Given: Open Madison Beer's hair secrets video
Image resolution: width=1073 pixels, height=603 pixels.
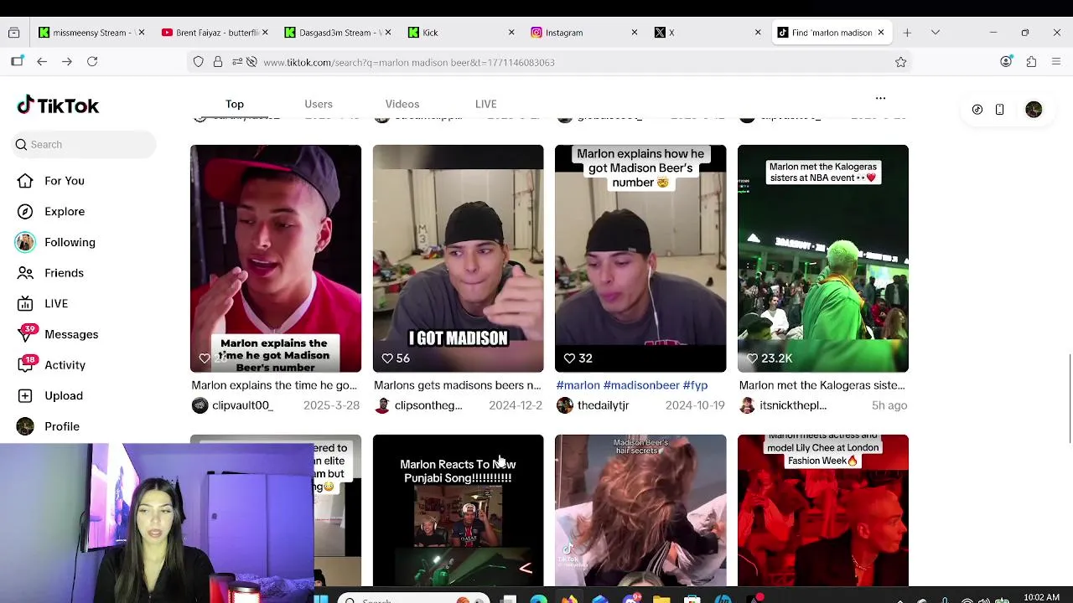Looking at the screenshot, I should tap(640, 510).
